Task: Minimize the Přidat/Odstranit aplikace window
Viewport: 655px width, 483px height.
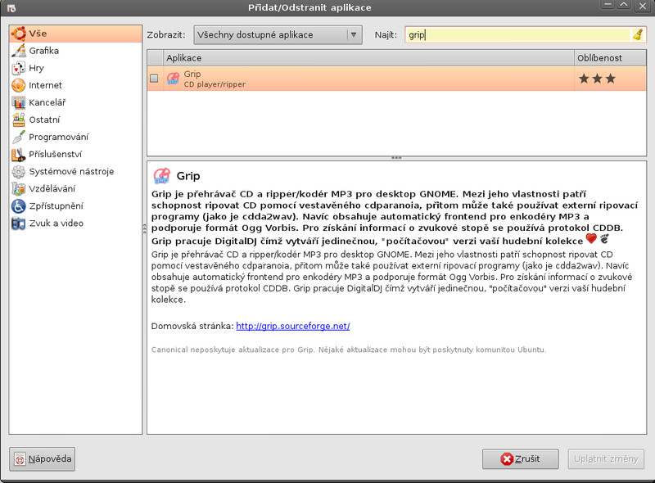Action: pos(608,6)
